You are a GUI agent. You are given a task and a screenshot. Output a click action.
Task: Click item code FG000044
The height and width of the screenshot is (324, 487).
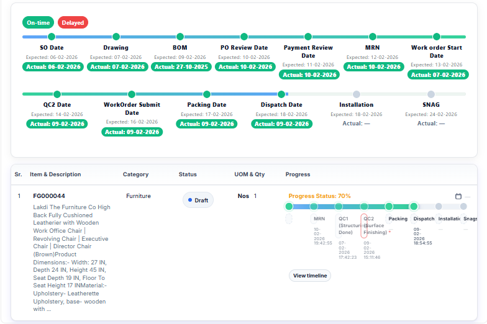[49, 196]
